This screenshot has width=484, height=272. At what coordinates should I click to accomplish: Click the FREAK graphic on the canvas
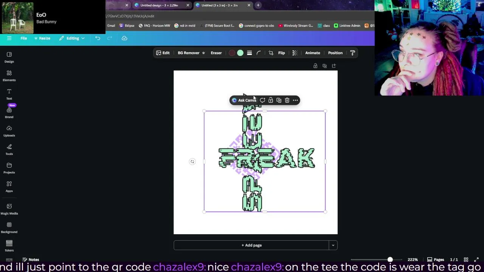(x=267, y=158)
